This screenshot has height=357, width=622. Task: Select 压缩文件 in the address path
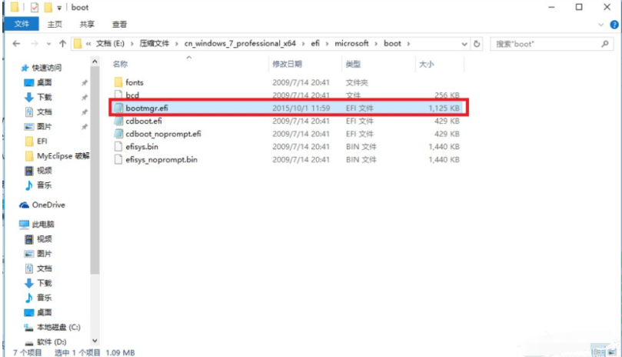click(155, 44)
